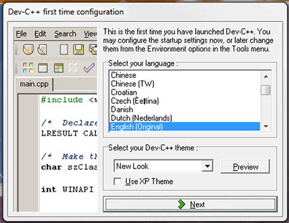The height and width of the screenshot is (223, 289).
Task: Click the green arrow icon on Next
Action: [x=181, y=204]
